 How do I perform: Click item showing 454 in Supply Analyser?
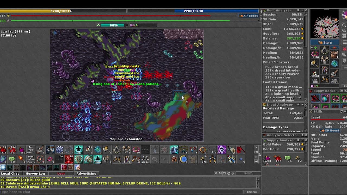278,158
